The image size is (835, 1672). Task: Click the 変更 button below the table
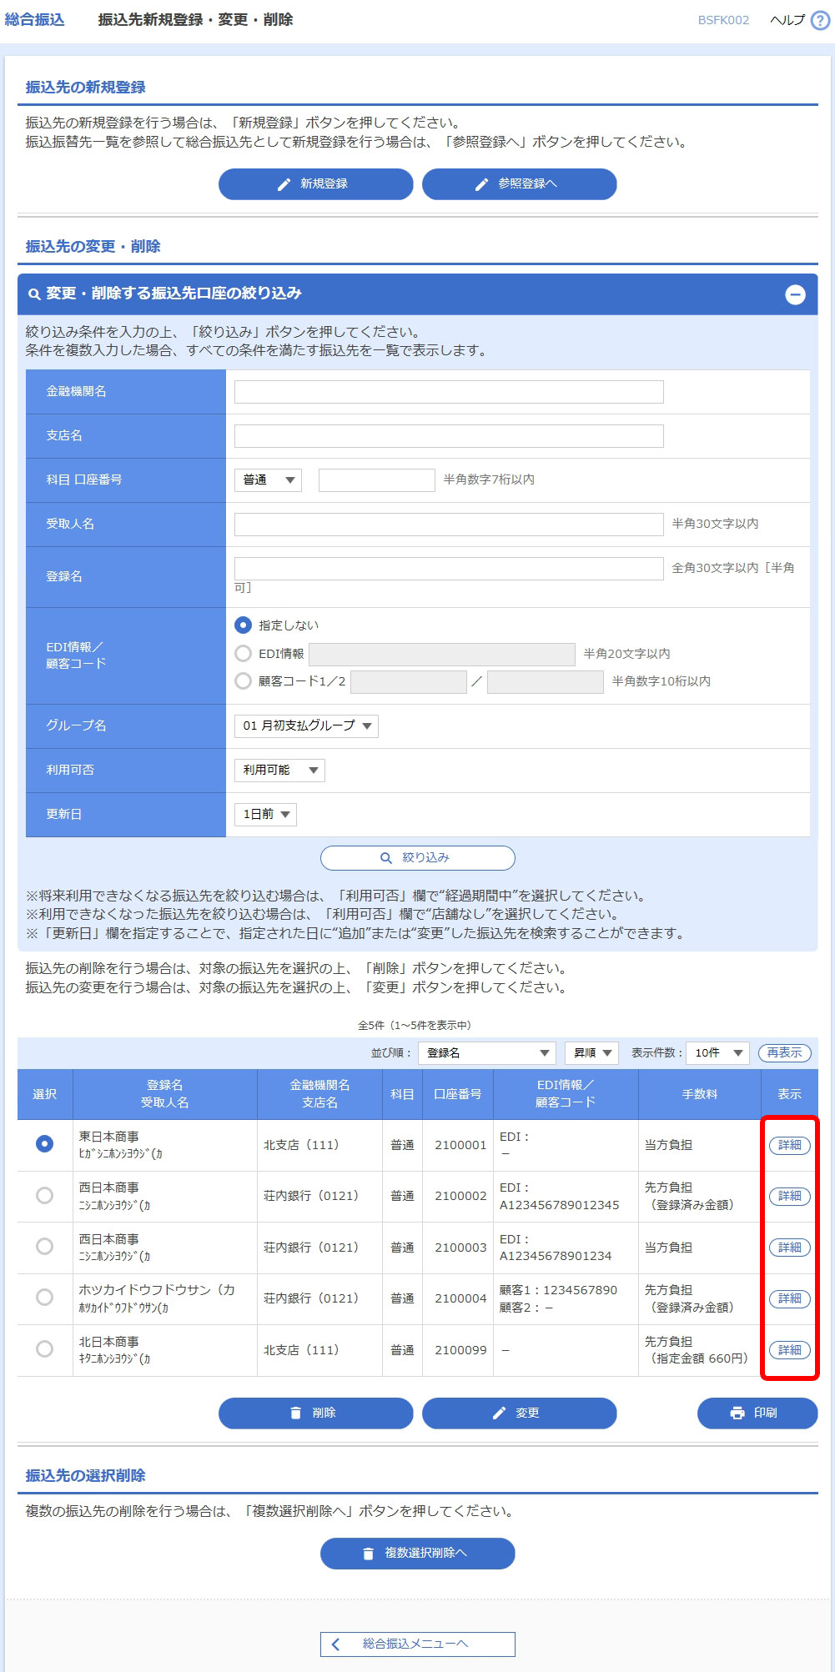[519, 1413]
